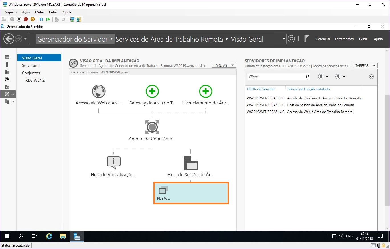
Task: Expand the Remote Desktop Services sidebar arrow
Action: 13,94
